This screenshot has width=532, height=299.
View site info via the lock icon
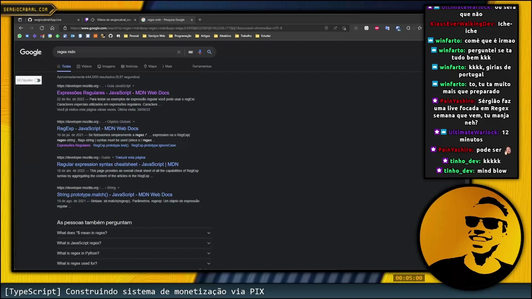click(65, 28)
